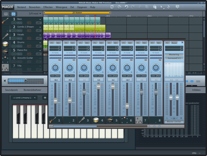
Task: Click the Drums track instrument icon
Action: 5,44
